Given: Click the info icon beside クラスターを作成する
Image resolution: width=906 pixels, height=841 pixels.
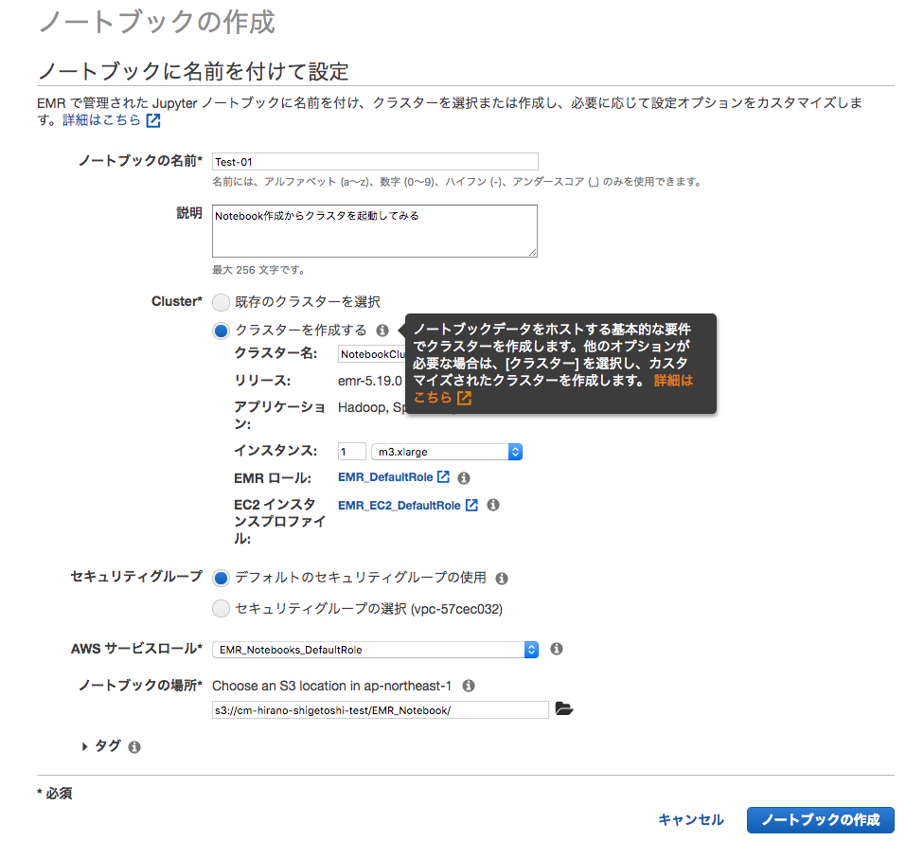Looking at the screenshot, I should coord(382,331).
